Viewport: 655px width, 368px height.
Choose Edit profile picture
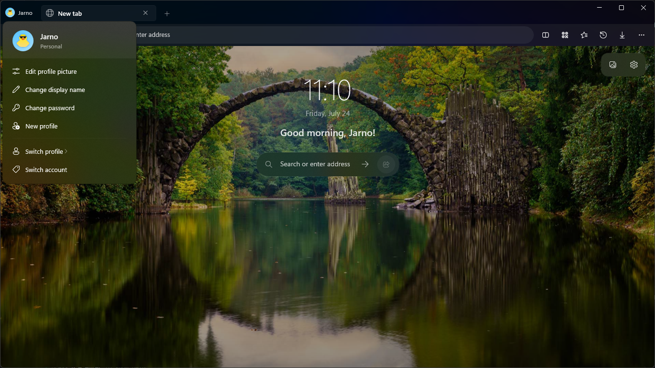click(x=69, y=71)
